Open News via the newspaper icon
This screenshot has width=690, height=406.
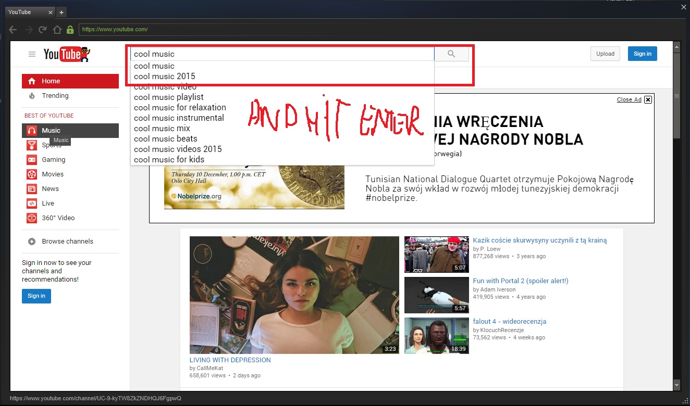[x=32, y=189]
